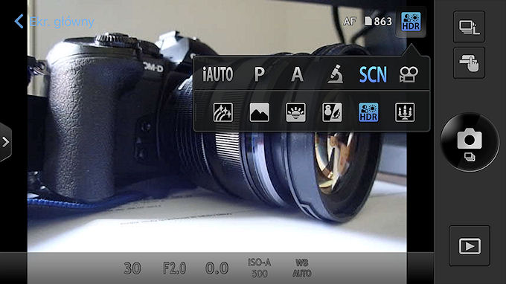506x284 pixels.
Task: Choose the sunset scene icon
Action: click(295, 112)
